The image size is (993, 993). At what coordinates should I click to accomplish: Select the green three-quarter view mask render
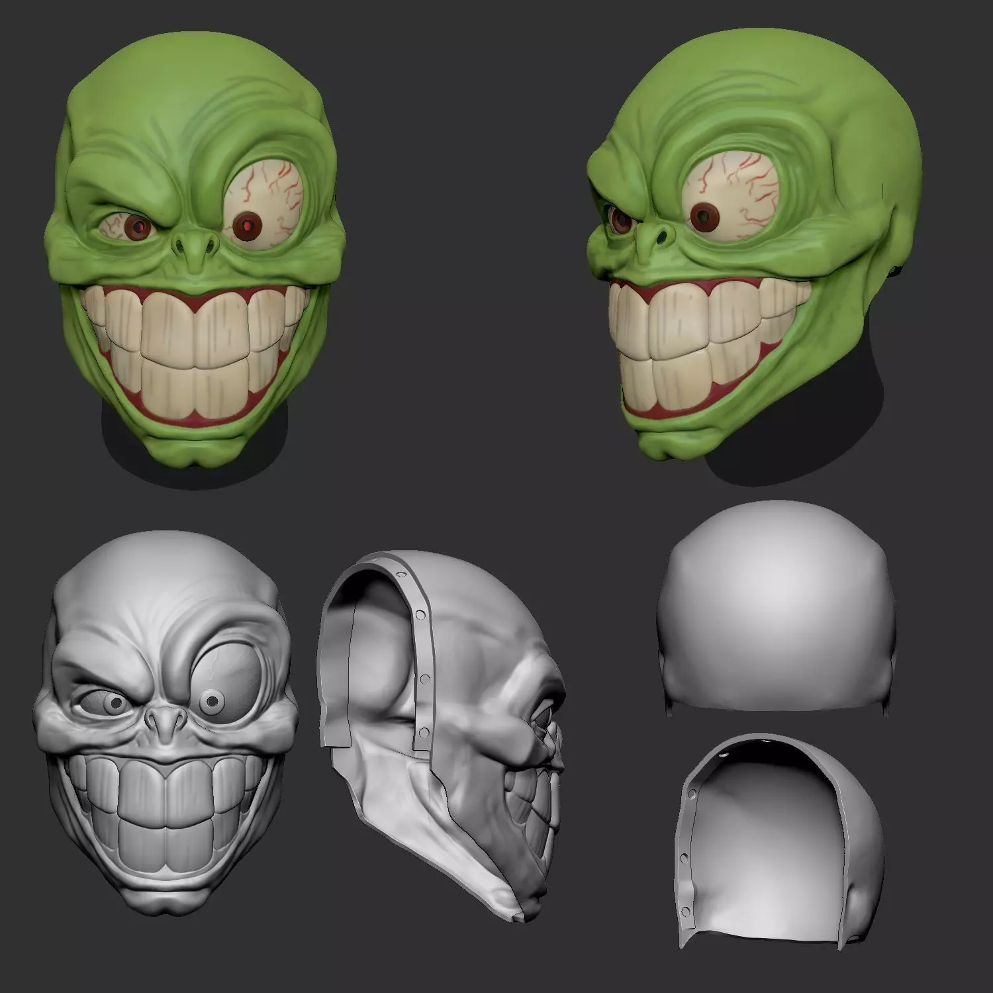coord(755,258)
